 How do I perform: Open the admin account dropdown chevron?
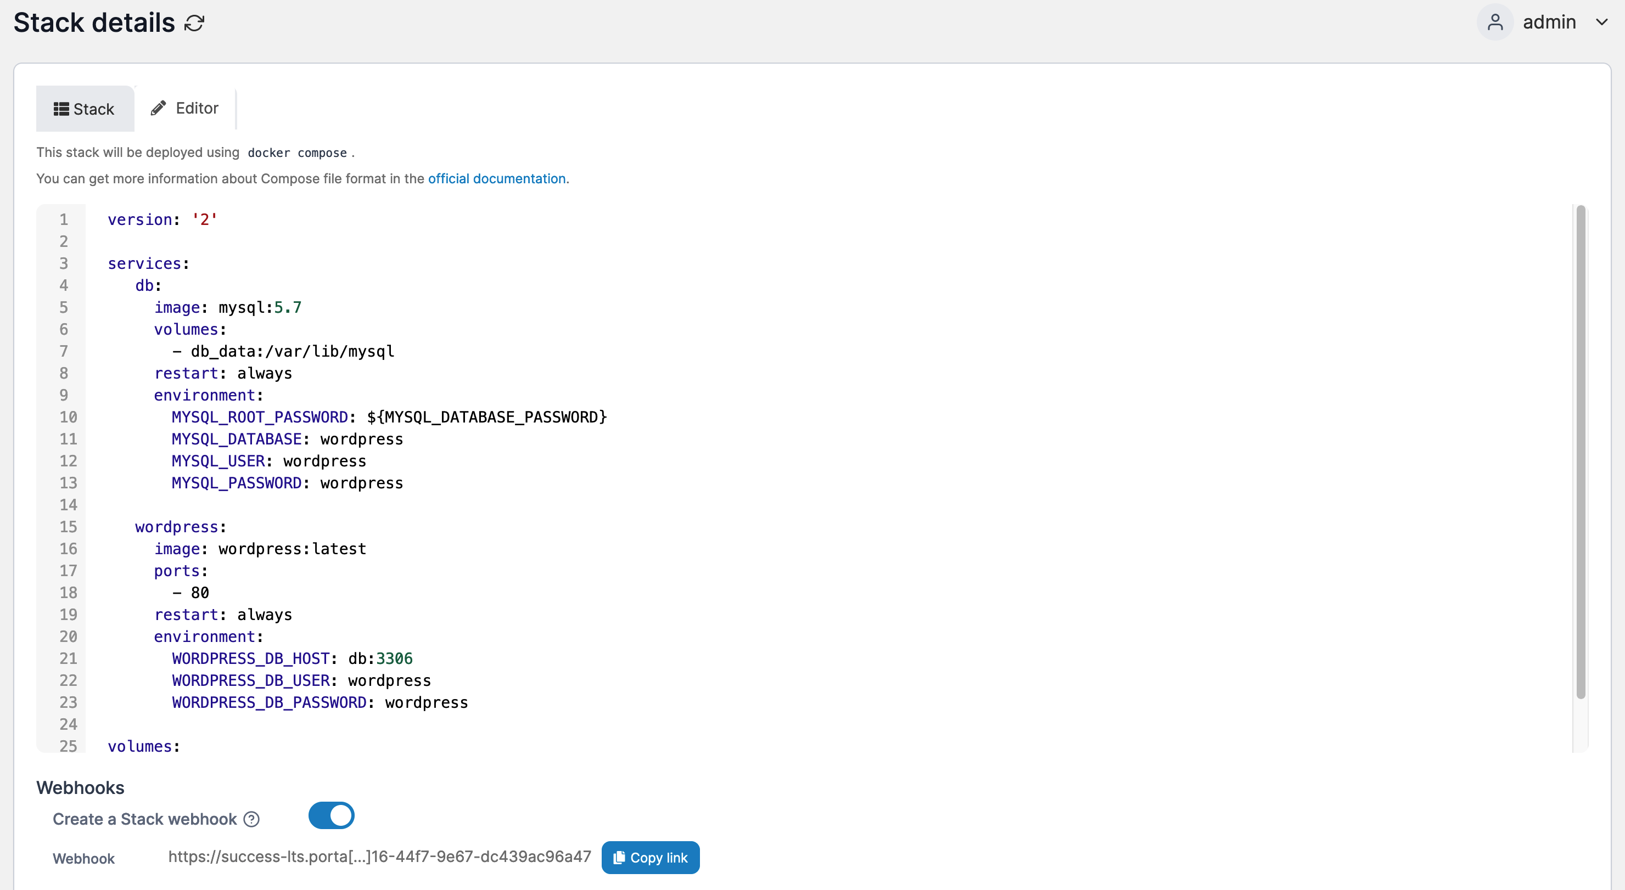click(1601, 22)
